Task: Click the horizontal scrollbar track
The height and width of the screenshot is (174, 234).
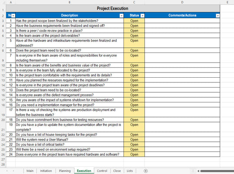Action: tap(217, 171)
